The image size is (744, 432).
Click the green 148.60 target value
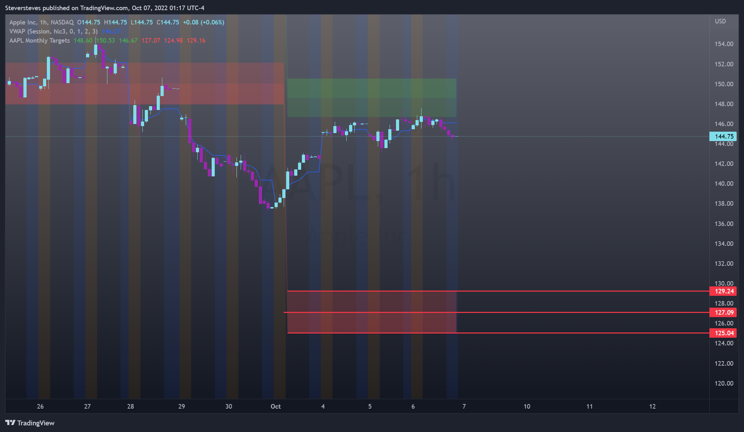pos(83,41)
